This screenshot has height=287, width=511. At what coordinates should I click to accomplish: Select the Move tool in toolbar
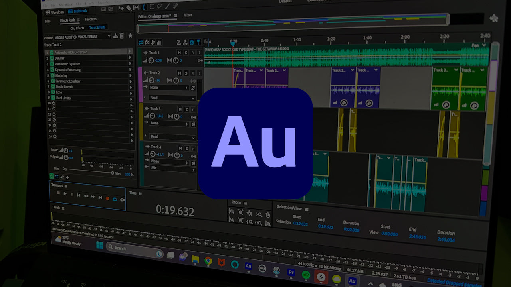pyautogui.click(x=121, y=8)
